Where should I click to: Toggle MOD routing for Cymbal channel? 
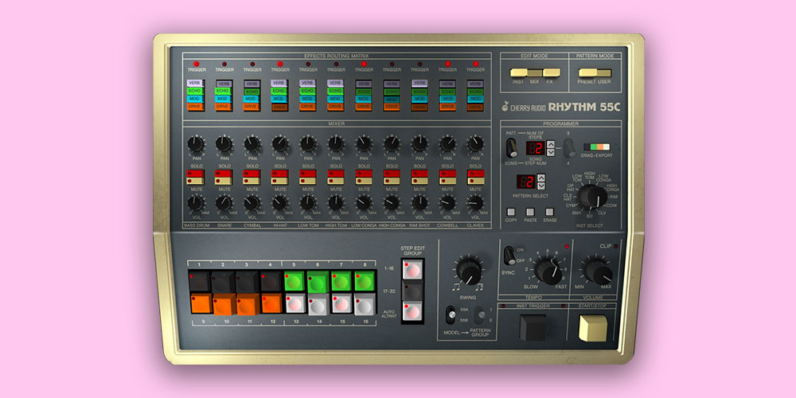(x=252, y=99)
